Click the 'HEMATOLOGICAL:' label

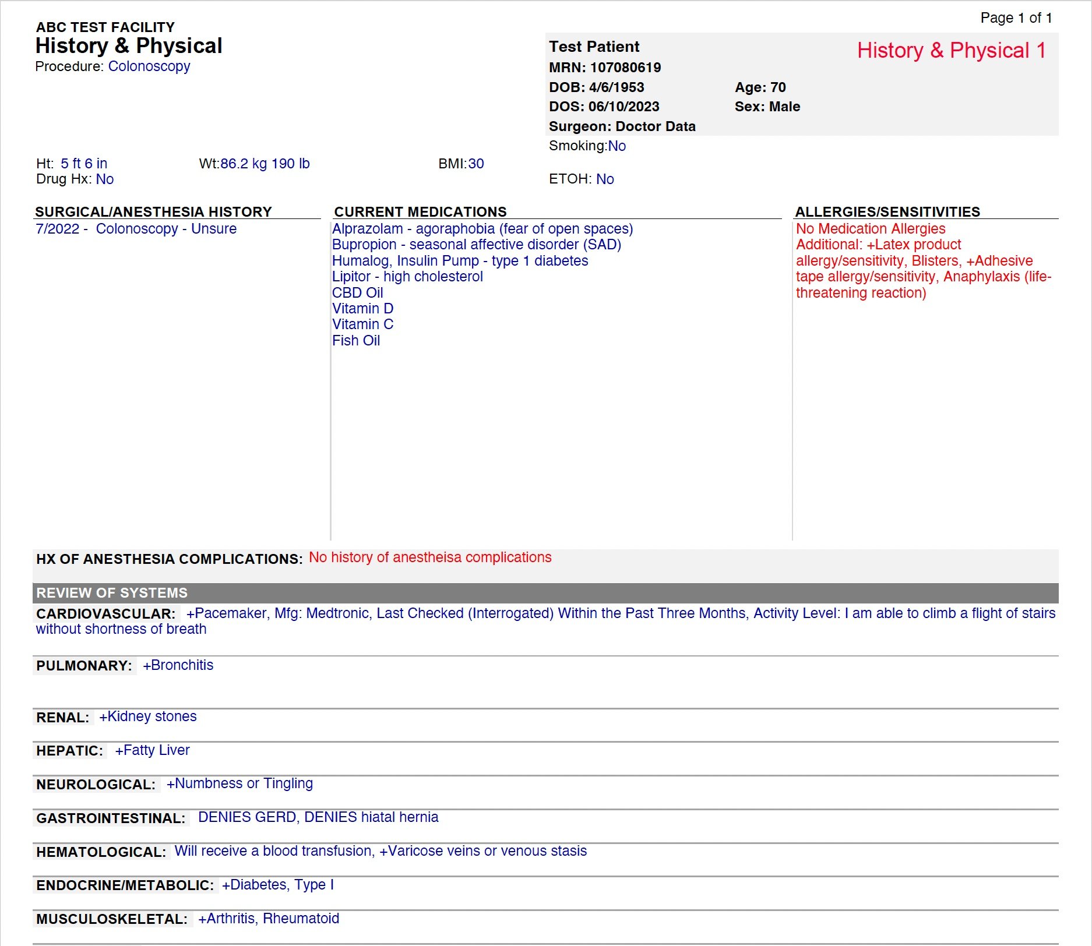[x=101, y=852]
